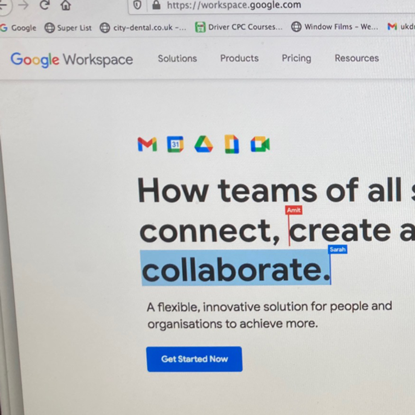Open the city-dental.co.uk bookmark
Viewport: 415px width, 415px height.
(143, 28)
